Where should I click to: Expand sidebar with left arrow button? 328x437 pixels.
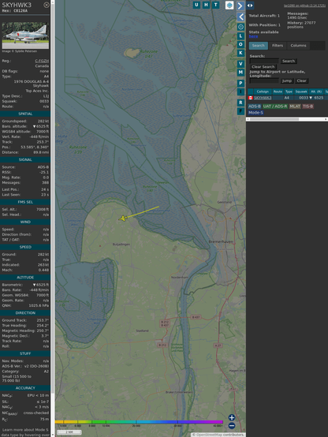pos(240,17)
